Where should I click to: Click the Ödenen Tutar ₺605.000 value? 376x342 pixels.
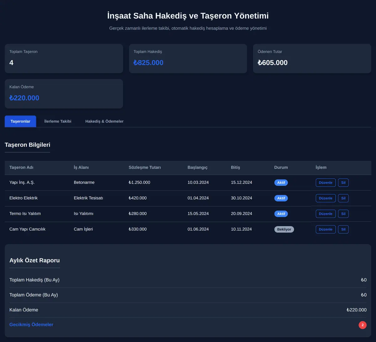pos(273,63)
